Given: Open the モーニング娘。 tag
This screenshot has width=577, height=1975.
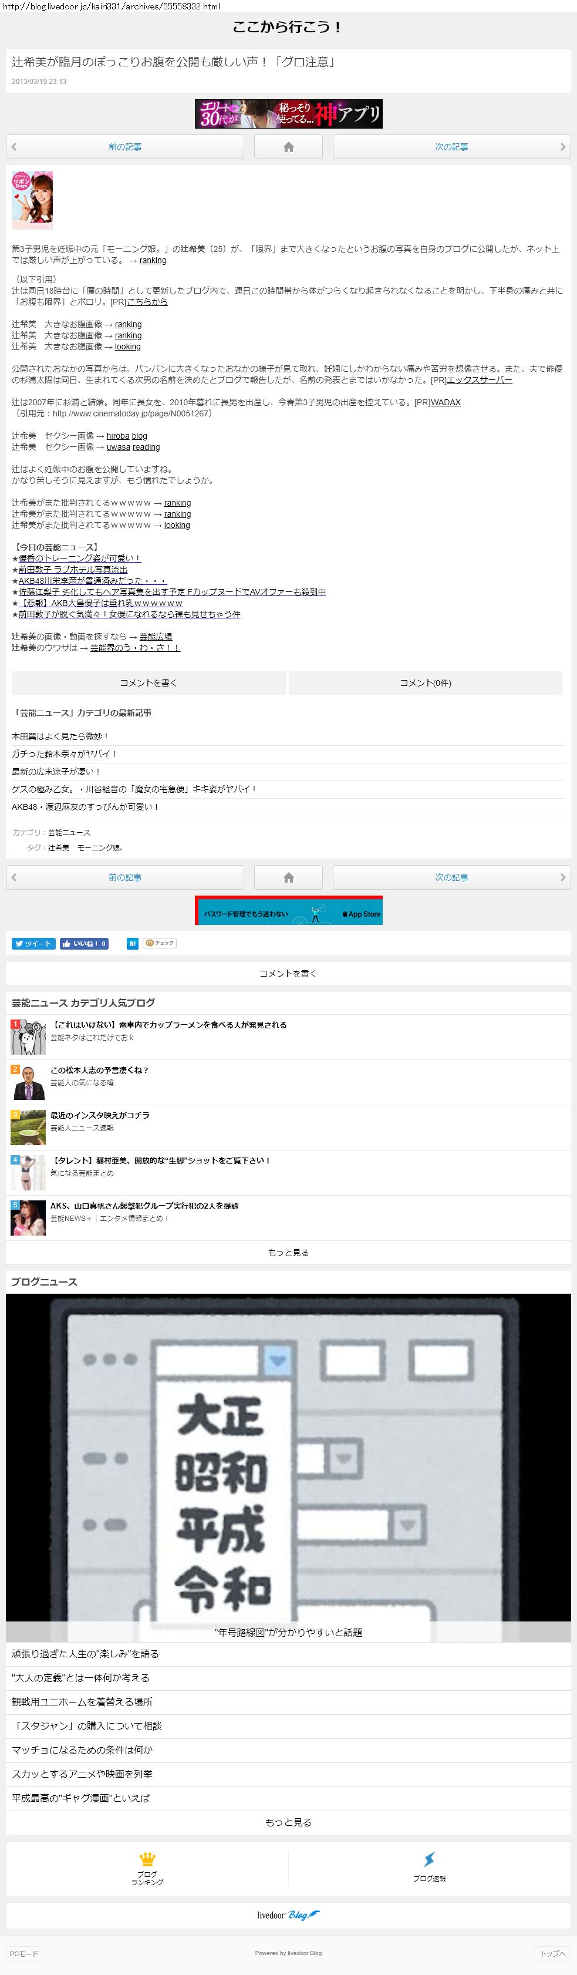Looking at the screenshot, I should pyautogui.click(x=100, y=848).
